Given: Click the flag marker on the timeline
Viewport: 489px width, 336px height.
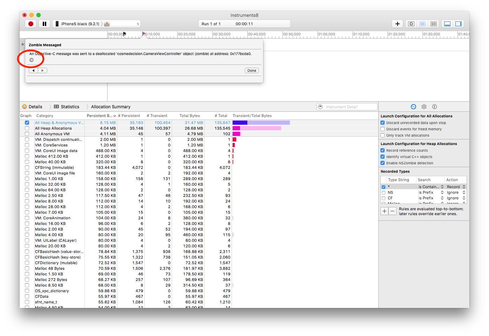Looking at the screenshot, I should click(x=144, y=34).
